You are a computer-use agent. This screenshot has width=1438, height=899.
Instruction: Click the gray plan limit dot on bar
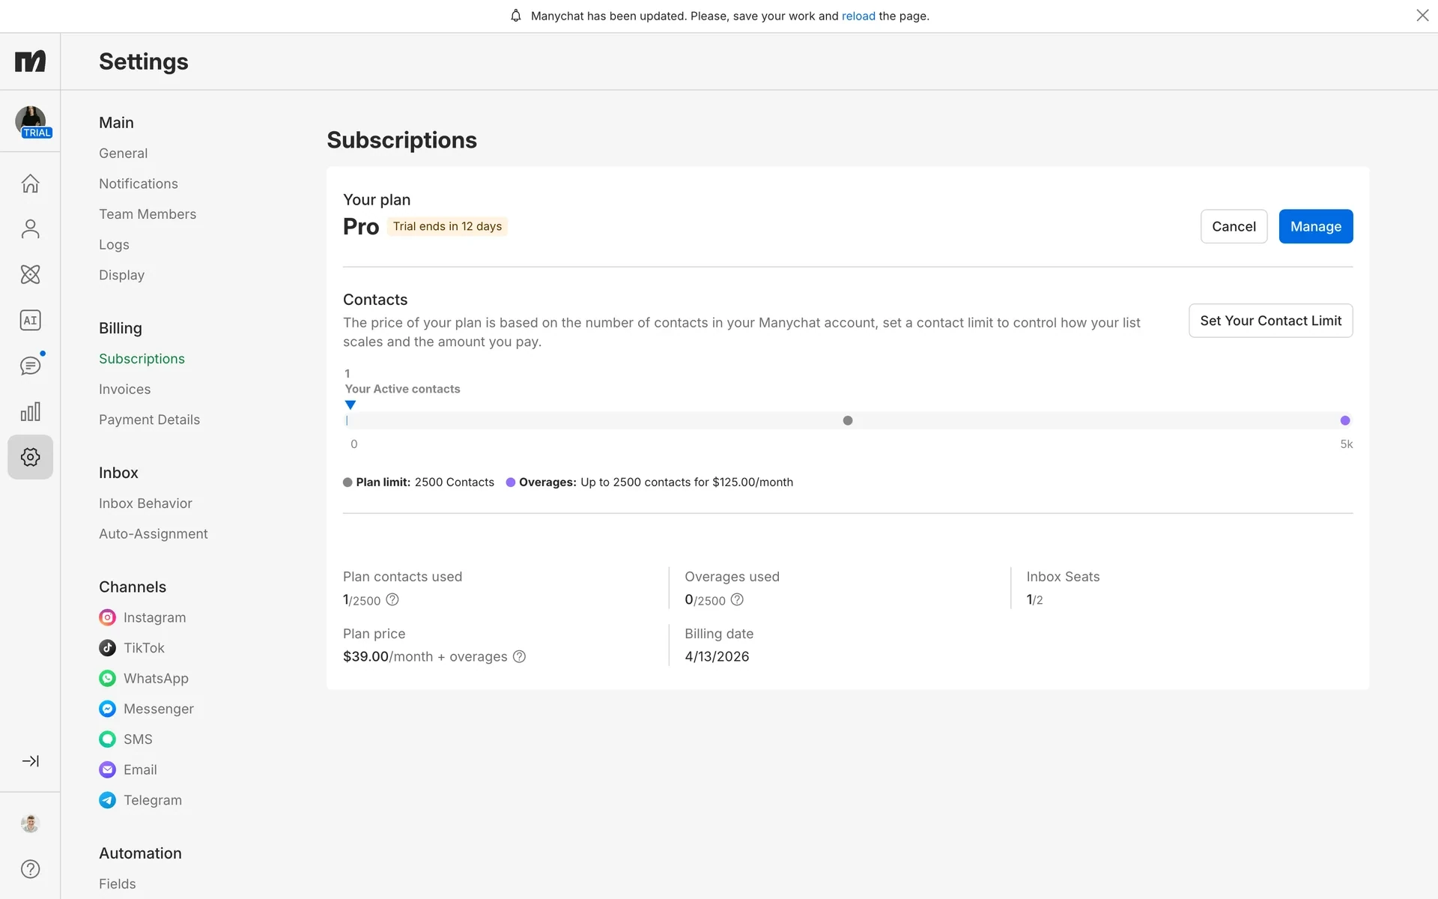pos(848,420)
